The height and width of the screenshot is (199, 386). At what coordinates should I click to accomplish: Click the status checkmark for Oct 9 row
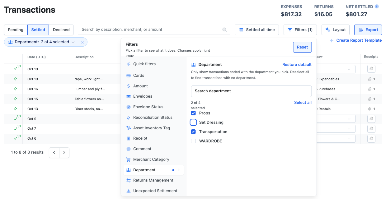pos(16,119)
